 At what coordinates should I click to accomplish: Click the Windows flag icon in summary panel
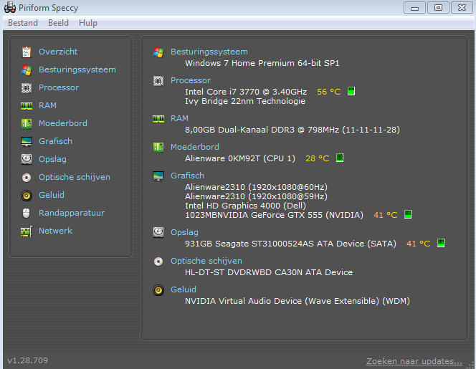pyautogui.click(x=158, y=52)
